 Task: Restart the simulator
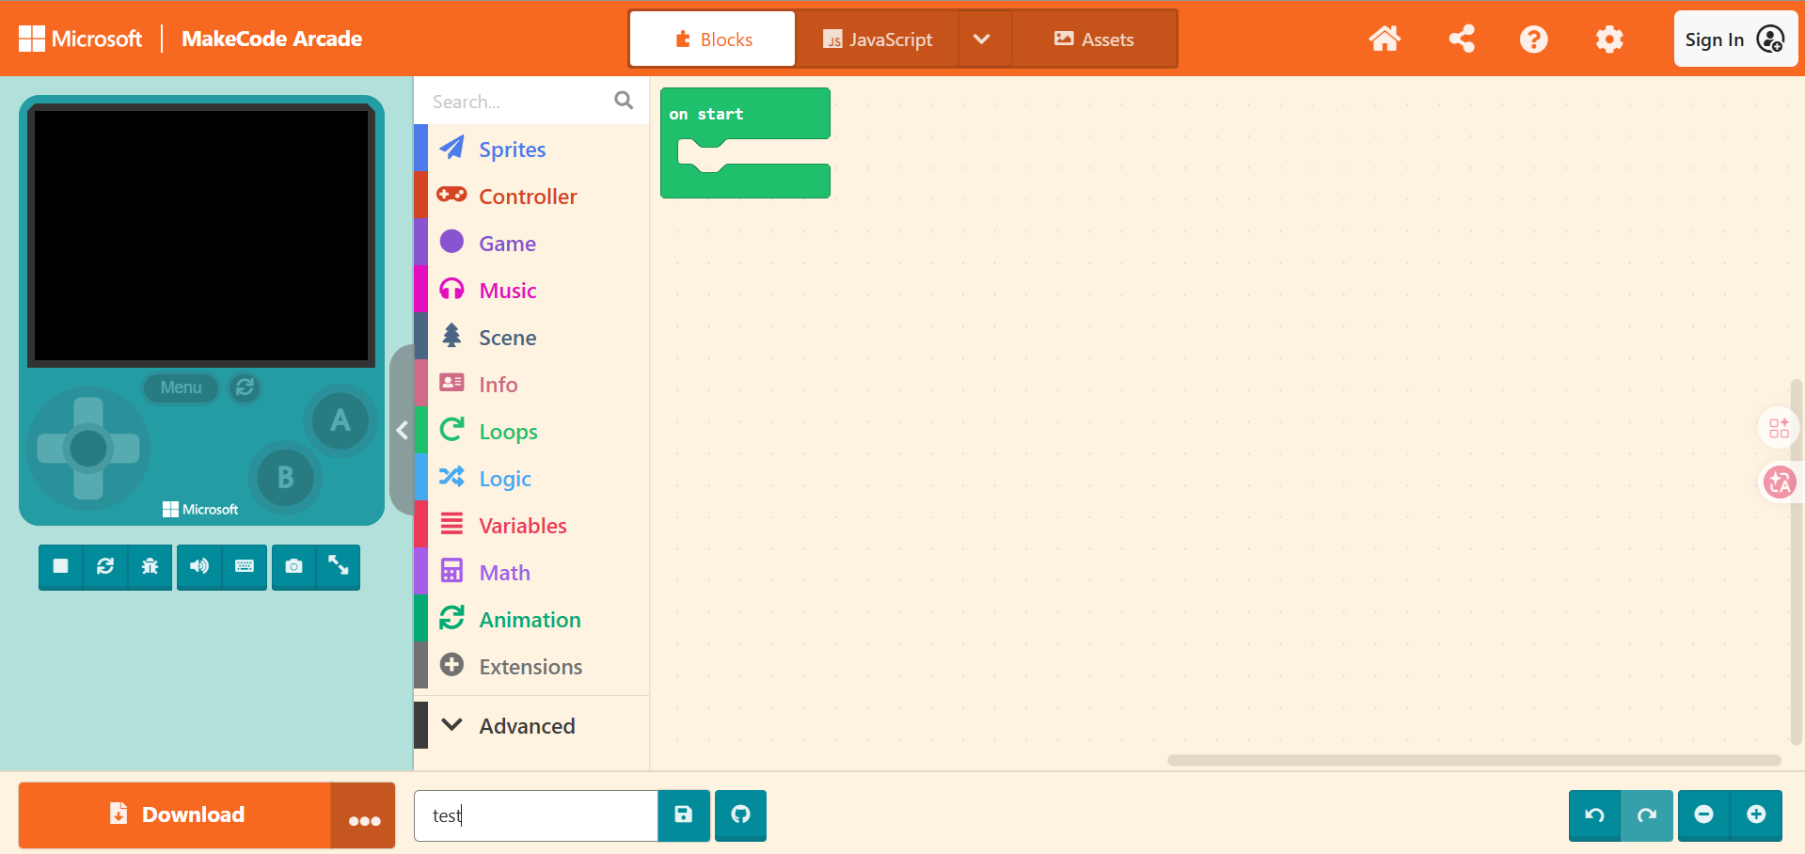coord(105,566)
